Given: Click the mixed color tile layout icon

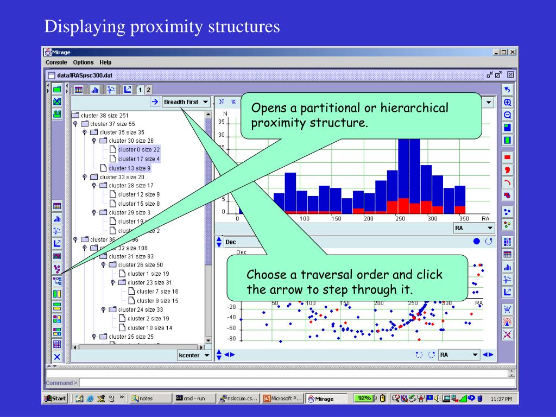Looking at the screenshot, I should tap(57, 332).
